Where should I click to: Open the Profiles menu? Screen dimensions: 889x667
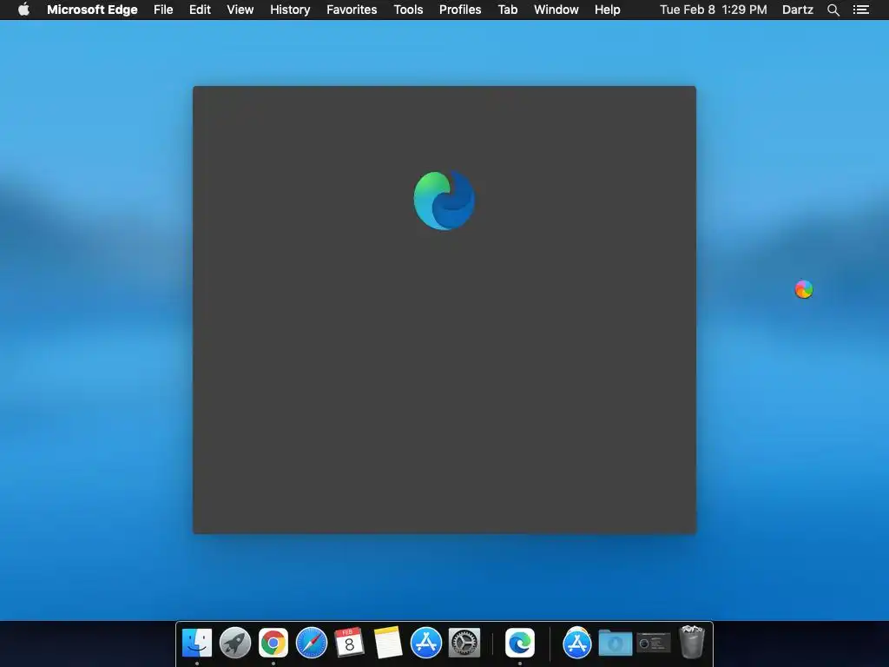tap(460, 10)
